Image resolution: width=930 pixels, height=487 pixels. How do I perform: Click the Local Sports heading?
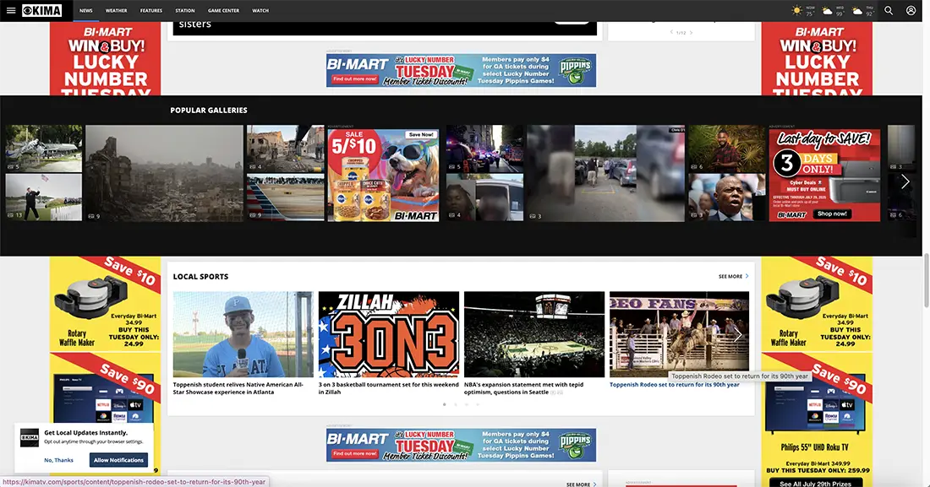[200, 277]
